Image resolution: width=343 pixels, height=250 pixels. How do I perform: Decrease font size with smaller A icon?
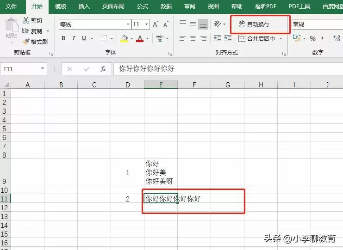point(166,24)
